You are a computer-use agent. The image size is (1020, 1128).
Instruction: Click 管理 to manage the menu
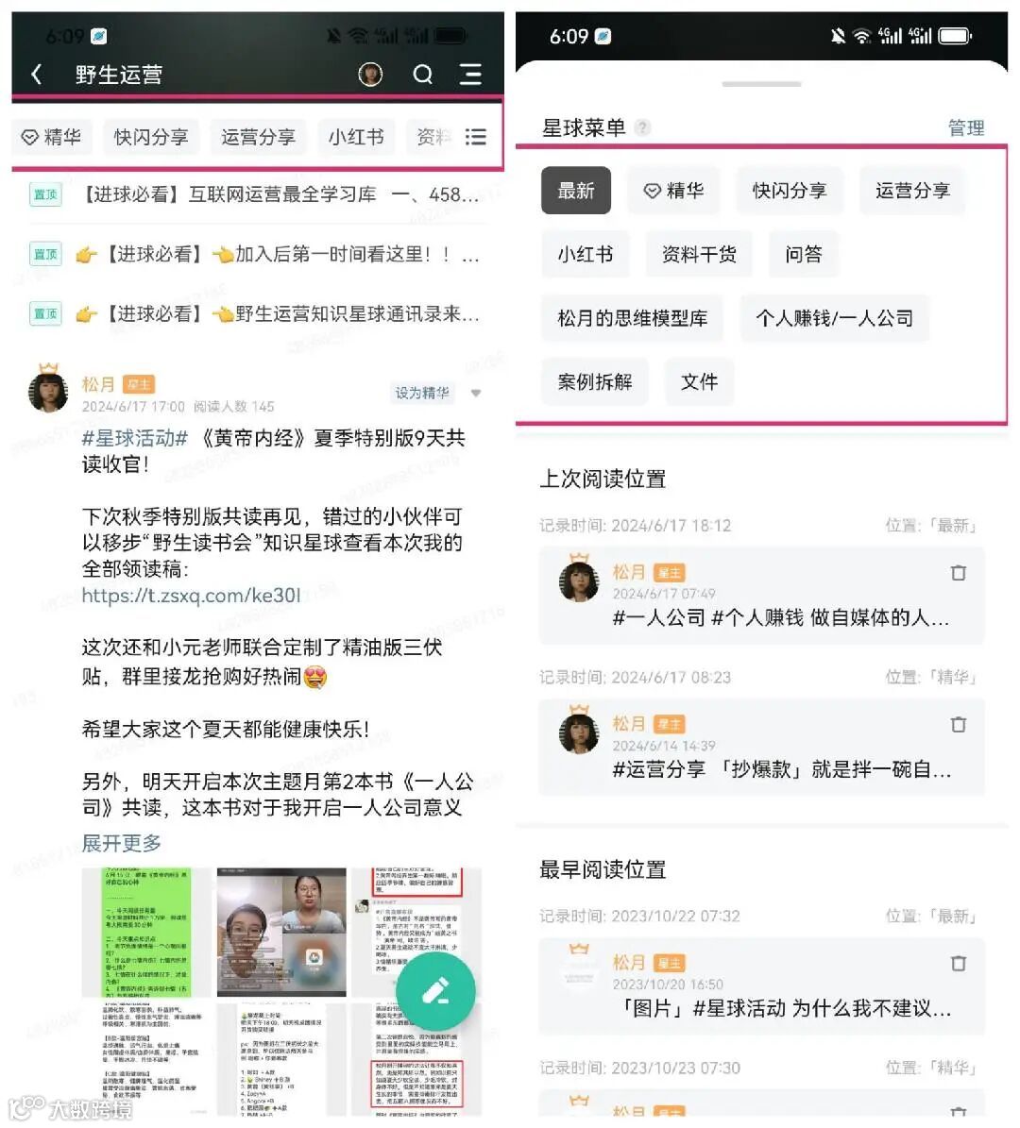click(x=966, y=128)
